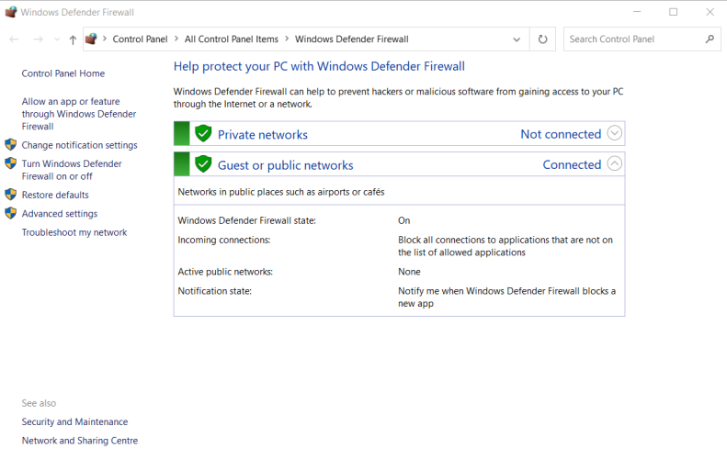This screenshot has width=727, height=460.
Task: Click the Forward navigation arrow
Action: 38,39
